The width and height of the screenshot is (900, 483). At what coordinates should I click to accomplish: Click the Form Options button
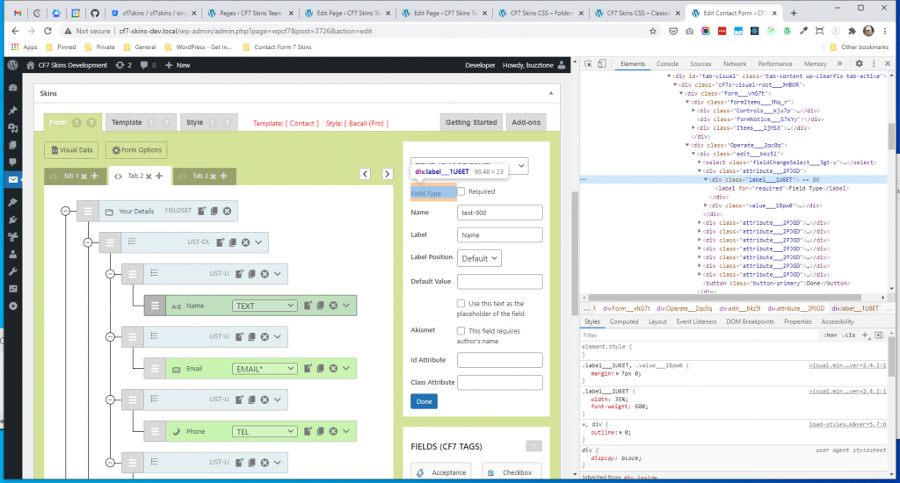click(136, 150)
